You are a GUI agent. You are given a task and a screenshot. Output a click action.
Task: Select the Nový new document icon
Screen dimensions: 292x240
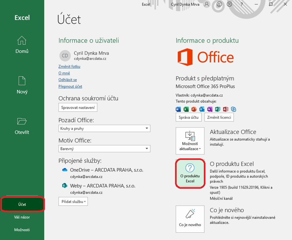[x=22, y=81]
